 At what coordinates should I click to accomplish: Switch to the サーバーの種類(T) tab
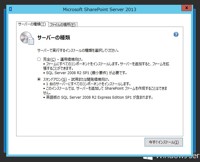pyautogui.click(x=32, y=24)
